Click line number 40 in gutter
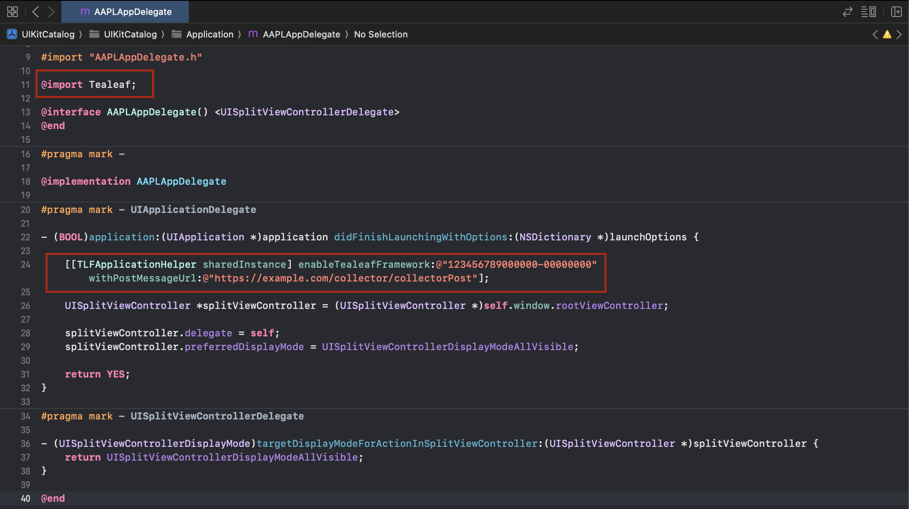 (25, 499)
